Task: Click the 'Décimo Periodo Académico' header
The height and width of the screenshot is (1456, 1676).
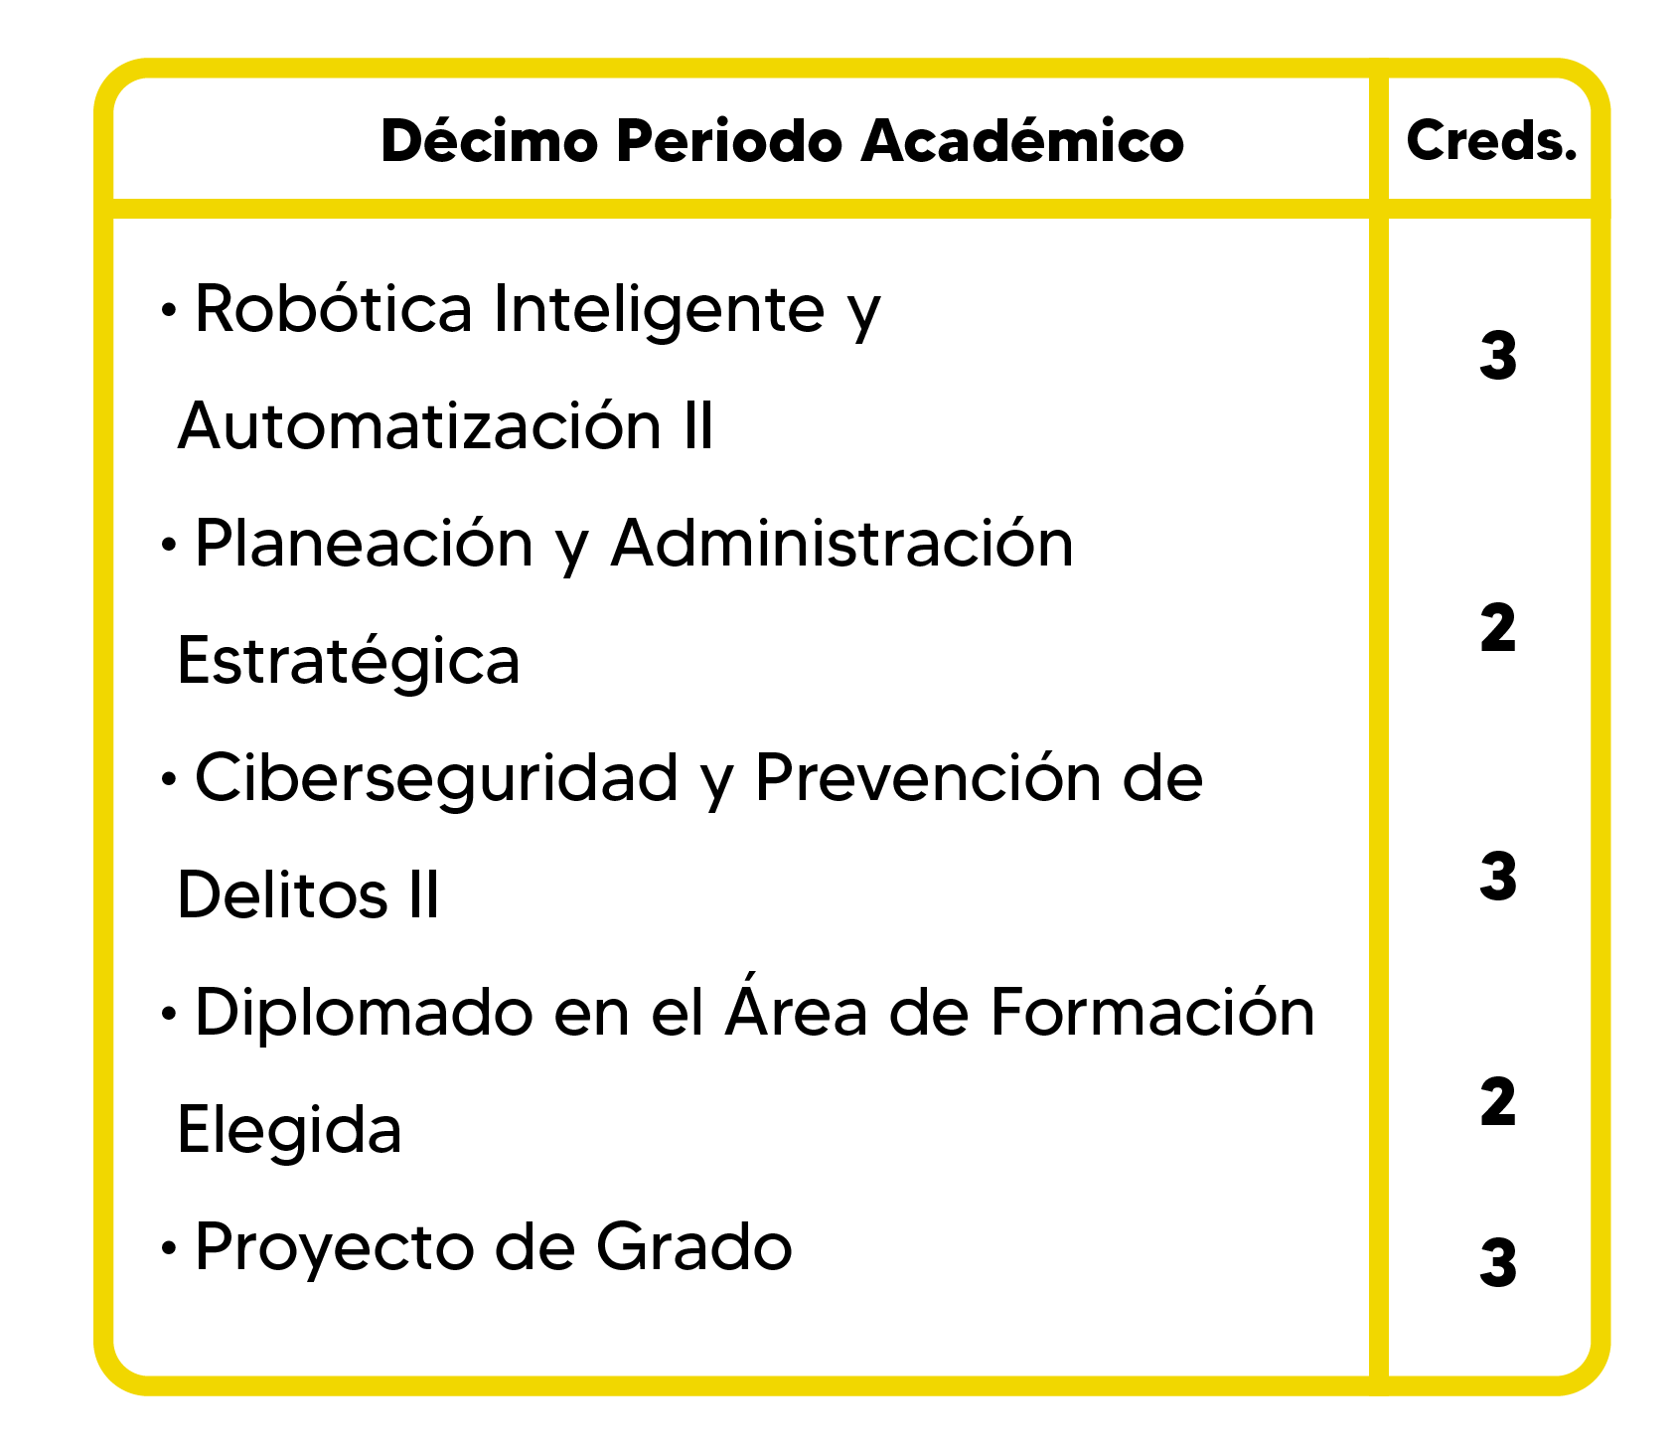Action: 782,141
